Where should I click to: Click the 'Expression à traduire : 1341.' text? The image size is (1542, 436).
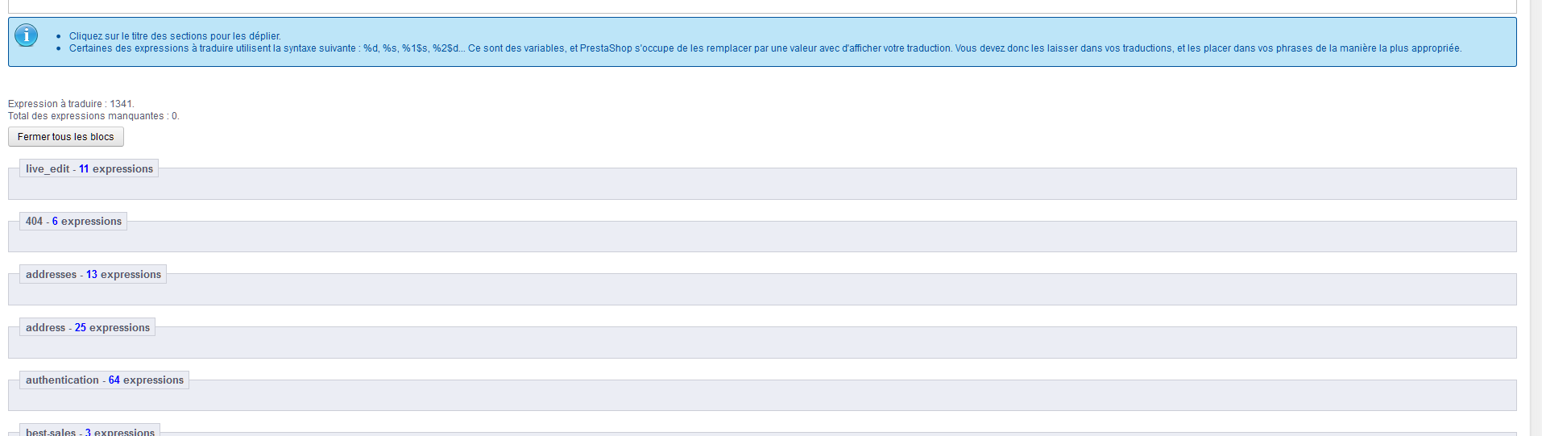tap(71, 104)
